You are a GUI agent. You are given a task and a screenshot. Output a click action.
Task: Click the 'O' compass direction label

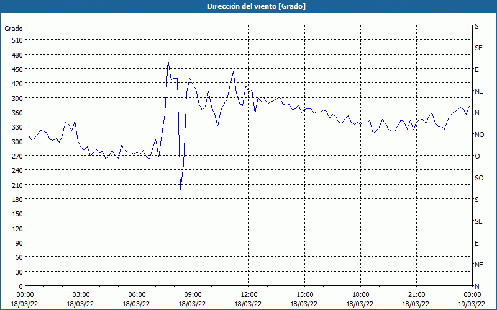[x=477, y=157]
